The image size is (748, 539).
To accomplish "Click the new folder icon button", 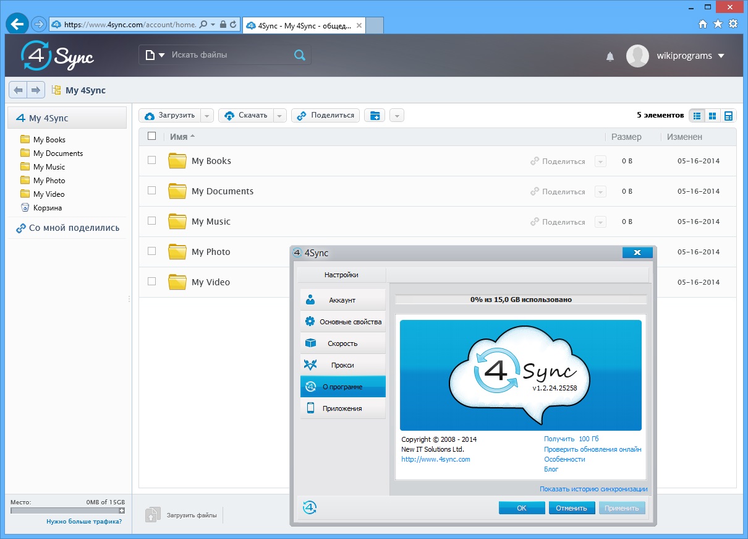I will (x=375, y=115).
